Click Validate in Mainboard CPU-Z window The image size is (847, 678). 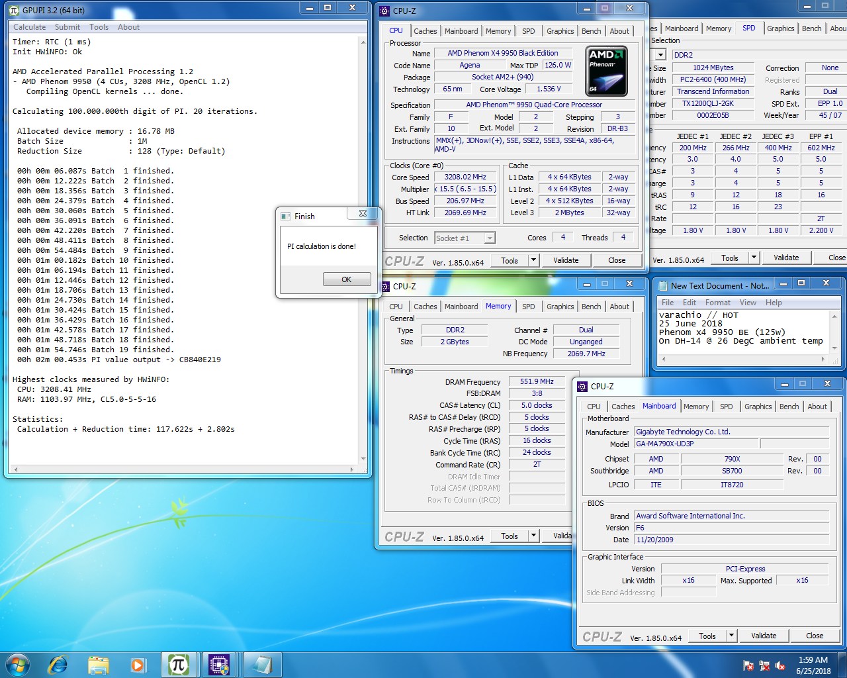coord(764,636)
